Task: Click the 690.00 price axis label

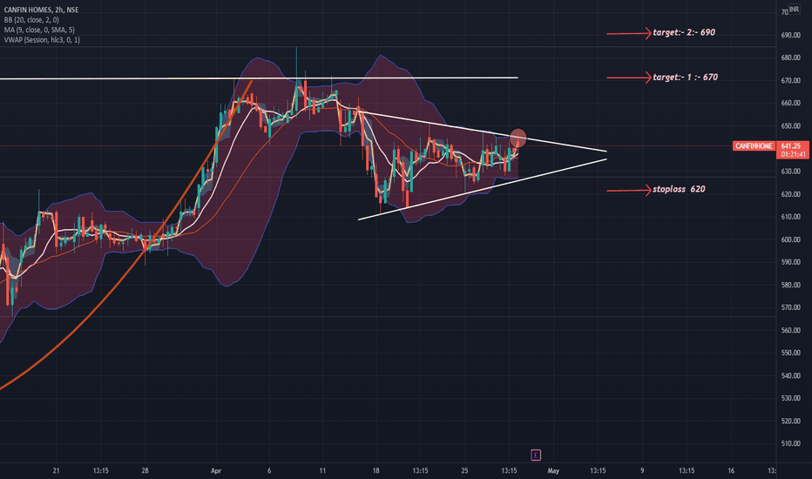Action: pyautogui.click(x=791, y=35)
